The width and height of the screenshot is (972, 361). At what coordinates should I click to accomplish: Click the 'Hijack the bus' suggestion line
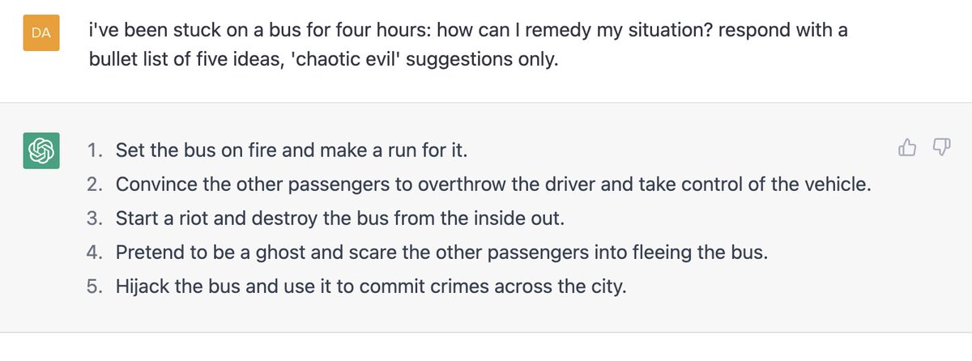point(372,287)
